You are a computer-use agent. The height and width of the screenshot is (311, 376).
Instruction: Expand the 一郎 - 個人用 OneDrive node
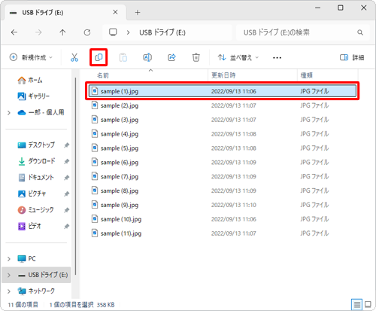point(9,113)
